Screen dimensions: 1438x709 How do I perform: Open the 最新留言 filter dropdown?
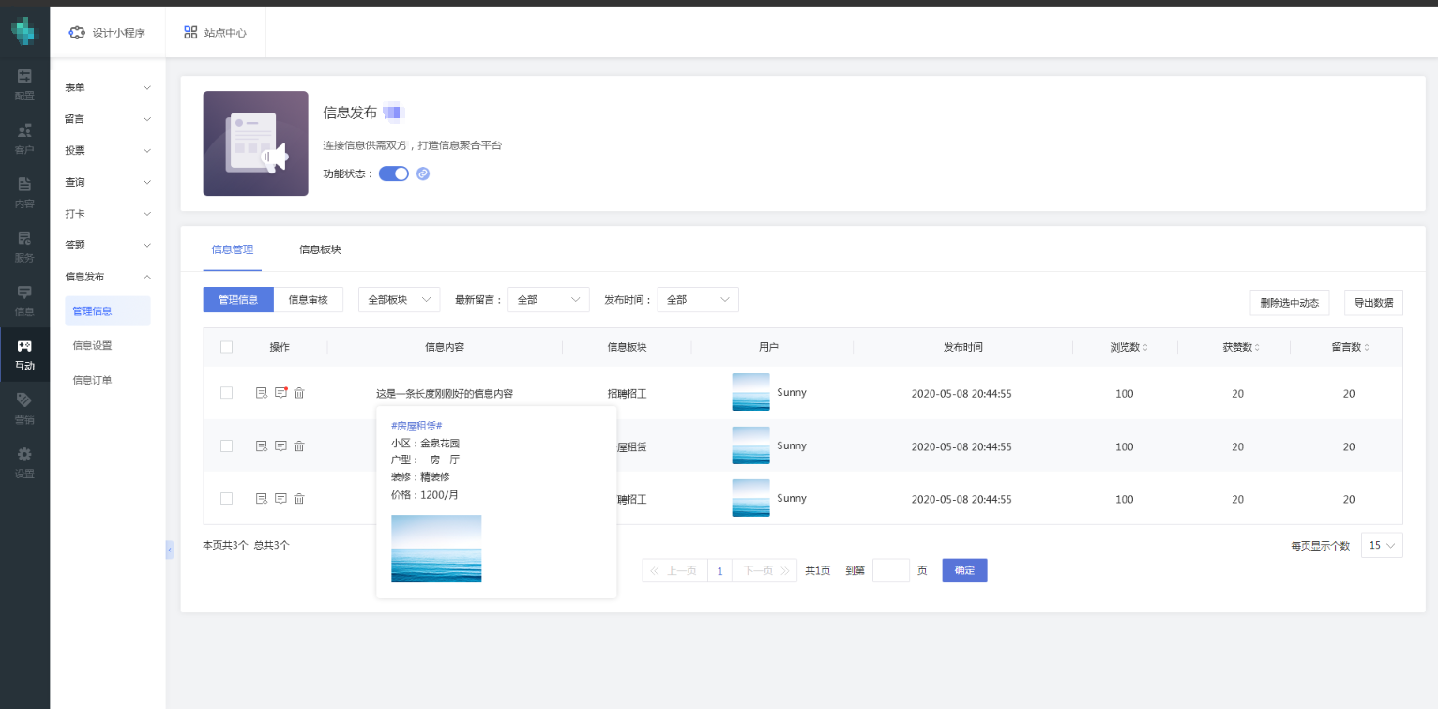[x=548, y=300]
